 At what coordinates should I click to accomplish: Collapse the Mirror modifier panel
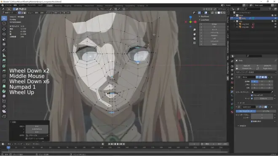236,77
